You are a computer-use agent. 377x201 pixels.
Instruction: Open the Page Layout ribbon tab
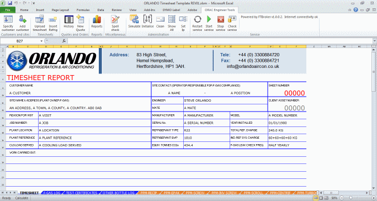(x=60, y=10)
